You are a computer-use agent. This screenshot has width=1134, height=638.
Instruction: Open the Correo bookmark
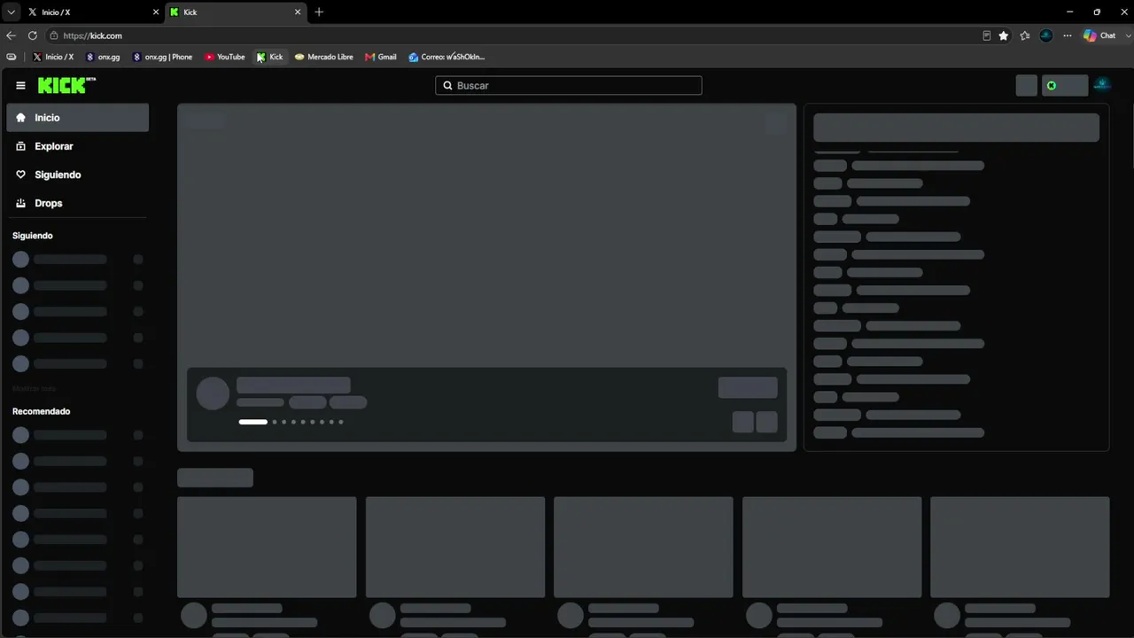click(x=447, y=57)
